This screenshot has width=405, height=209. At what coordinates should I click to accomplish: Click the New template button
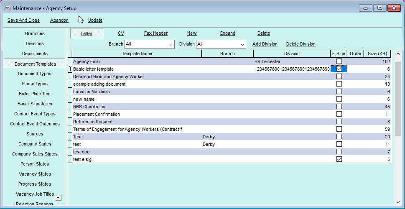coord(192,33)
